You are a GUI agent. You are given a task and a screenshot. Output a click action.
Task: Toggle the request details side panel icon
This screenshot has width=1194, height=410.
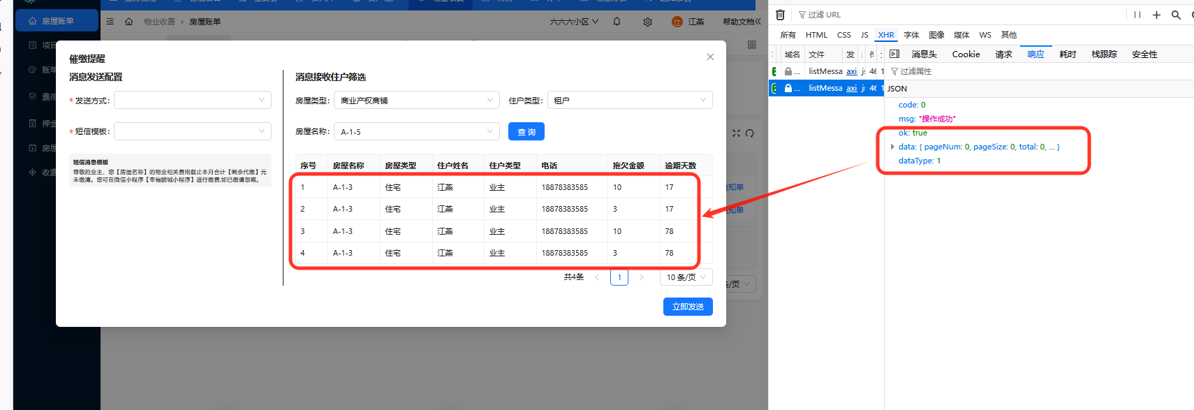pos(894,54)
